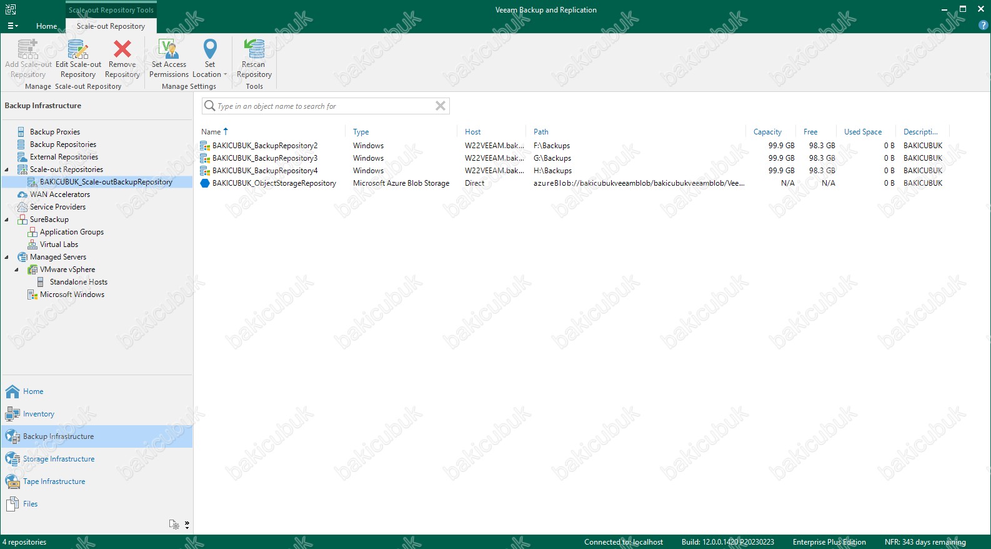Focus the object name search field
Screen dimensions: 991x549
tap(325, 106)
